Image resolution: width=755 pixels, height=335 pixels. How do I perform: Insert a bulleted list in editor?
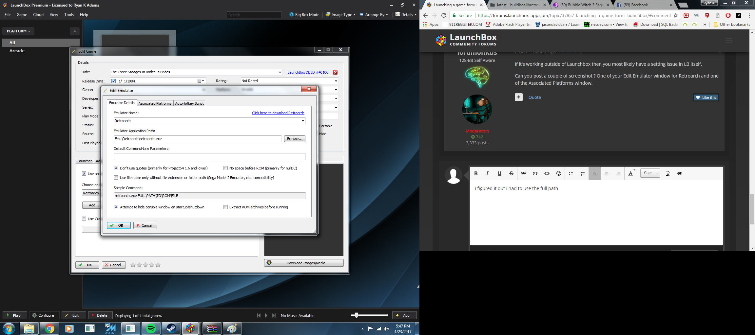point(571,173)
